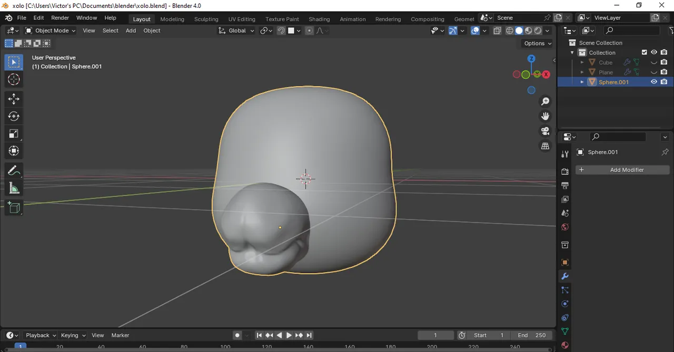Viewport: 674px width, 352px height.
Task: Activate the 3D Cursor tool
Action: pyautogui.click(x=14, y=79)
